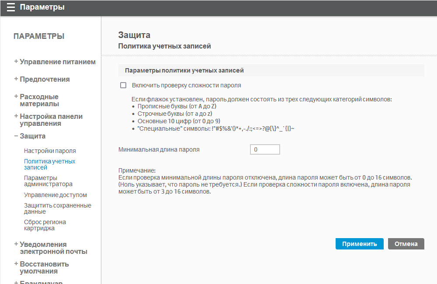Open Защитить сохраненные данные page
The image size is (437, 284).
point(57,208)
